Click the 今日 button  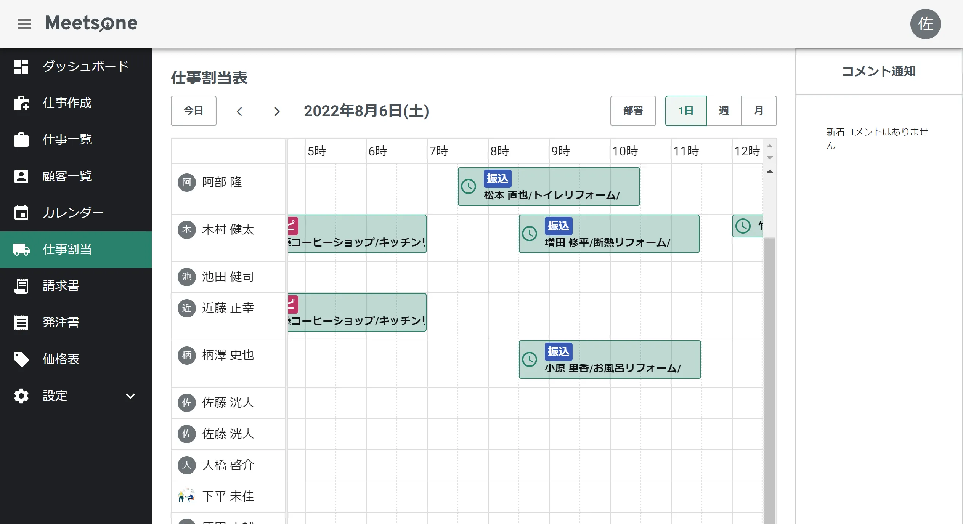coord(194,111)
